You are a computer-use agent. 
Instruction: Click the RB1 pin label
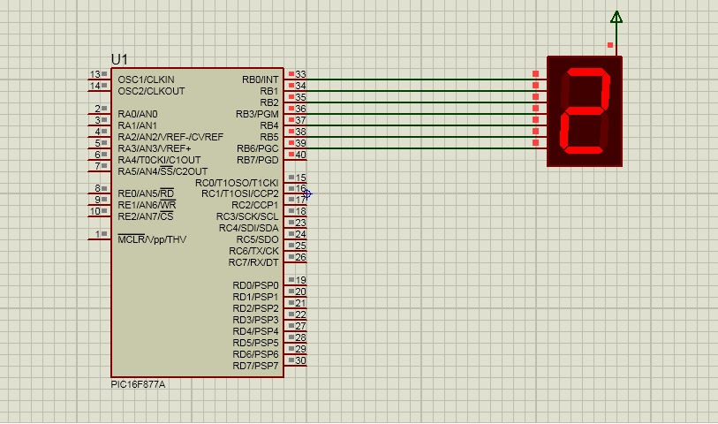269,91
